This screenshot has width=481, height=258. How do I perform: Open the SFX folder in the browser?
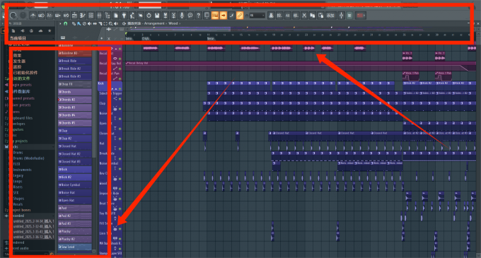point(16,193)
